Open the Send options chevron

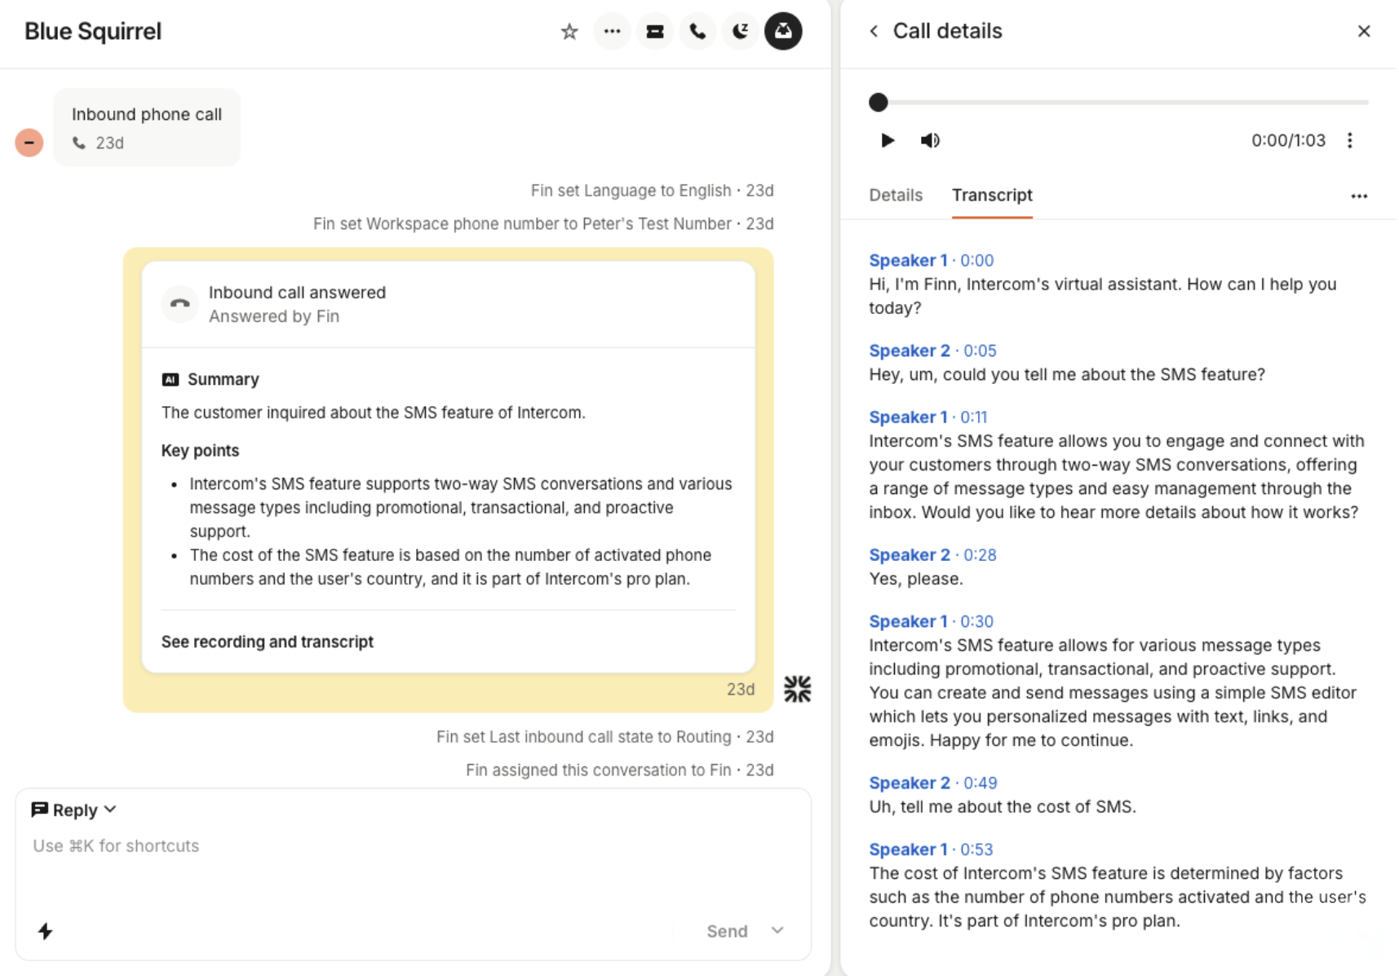(x=777, y=931)
